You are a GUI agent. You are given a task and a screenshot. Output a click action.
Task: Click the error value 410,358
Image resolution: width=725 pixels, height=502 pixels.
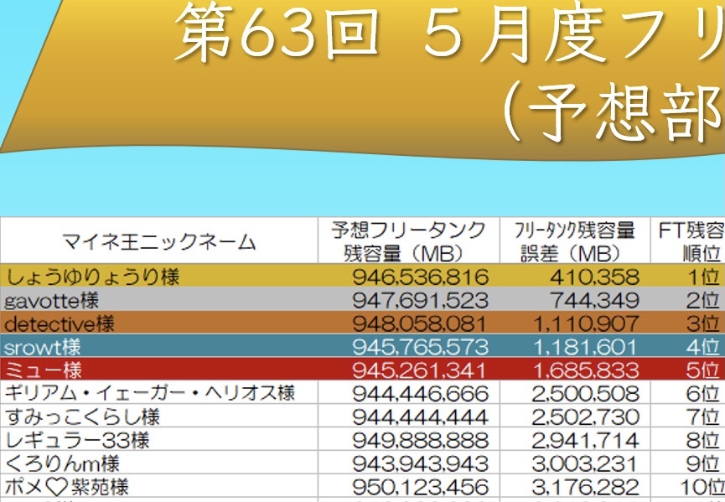[595, 277]
